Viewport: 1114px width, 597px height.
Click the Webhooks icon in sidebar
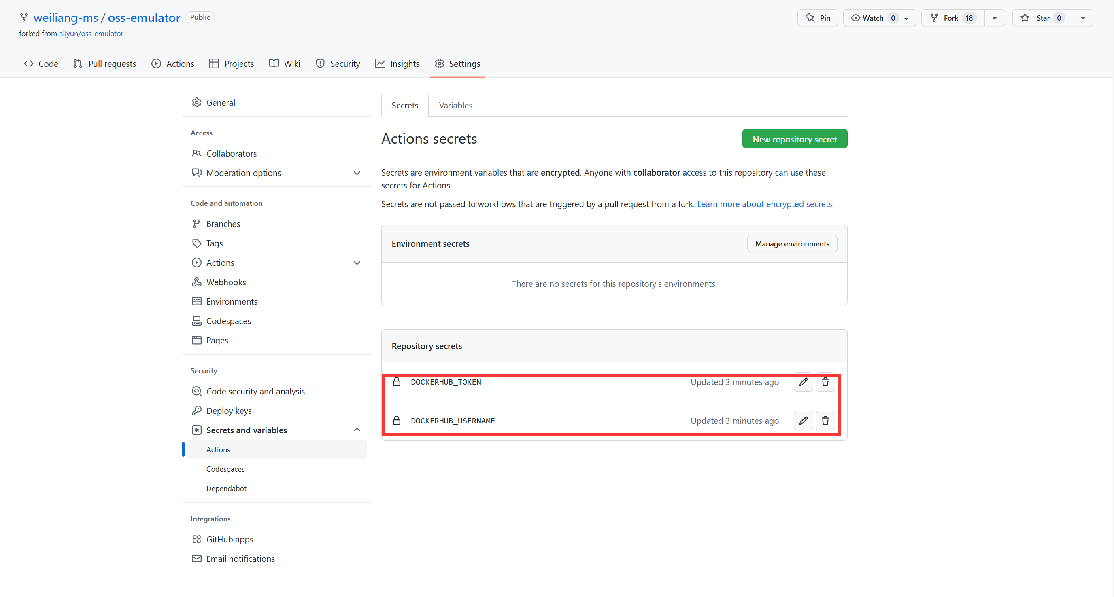point(196,282)
